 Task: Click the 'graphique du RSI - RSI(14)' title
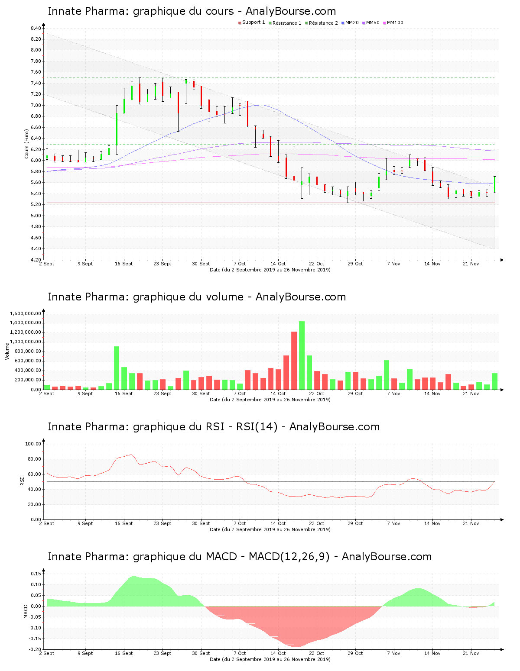214,427
